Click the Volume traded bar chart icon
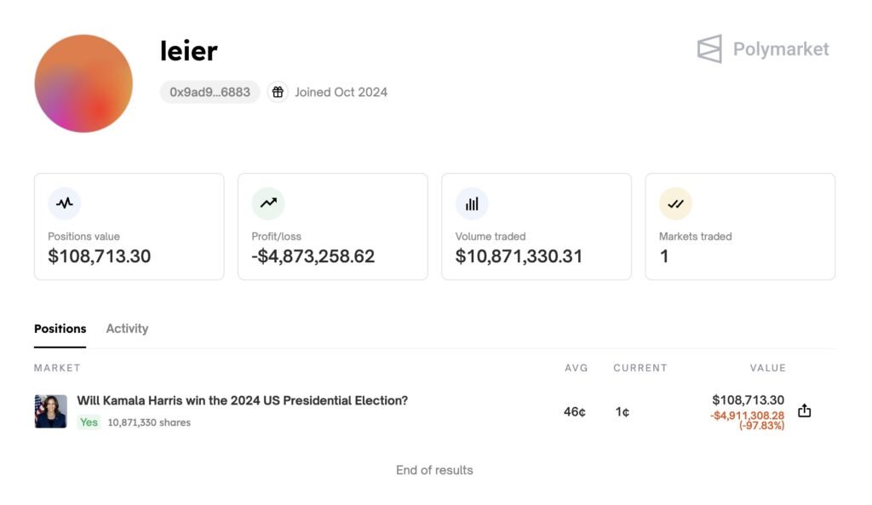 [472, 204]
